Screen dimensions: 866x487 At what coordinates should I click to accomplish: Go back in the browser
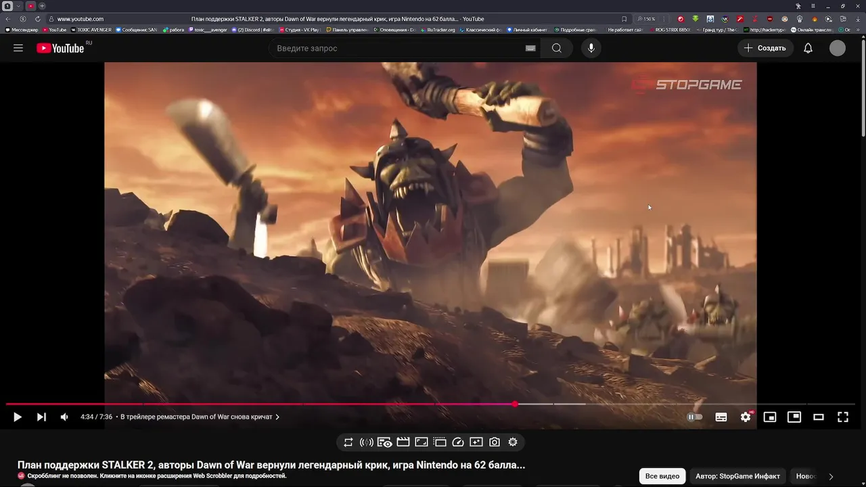click(8, 19)
